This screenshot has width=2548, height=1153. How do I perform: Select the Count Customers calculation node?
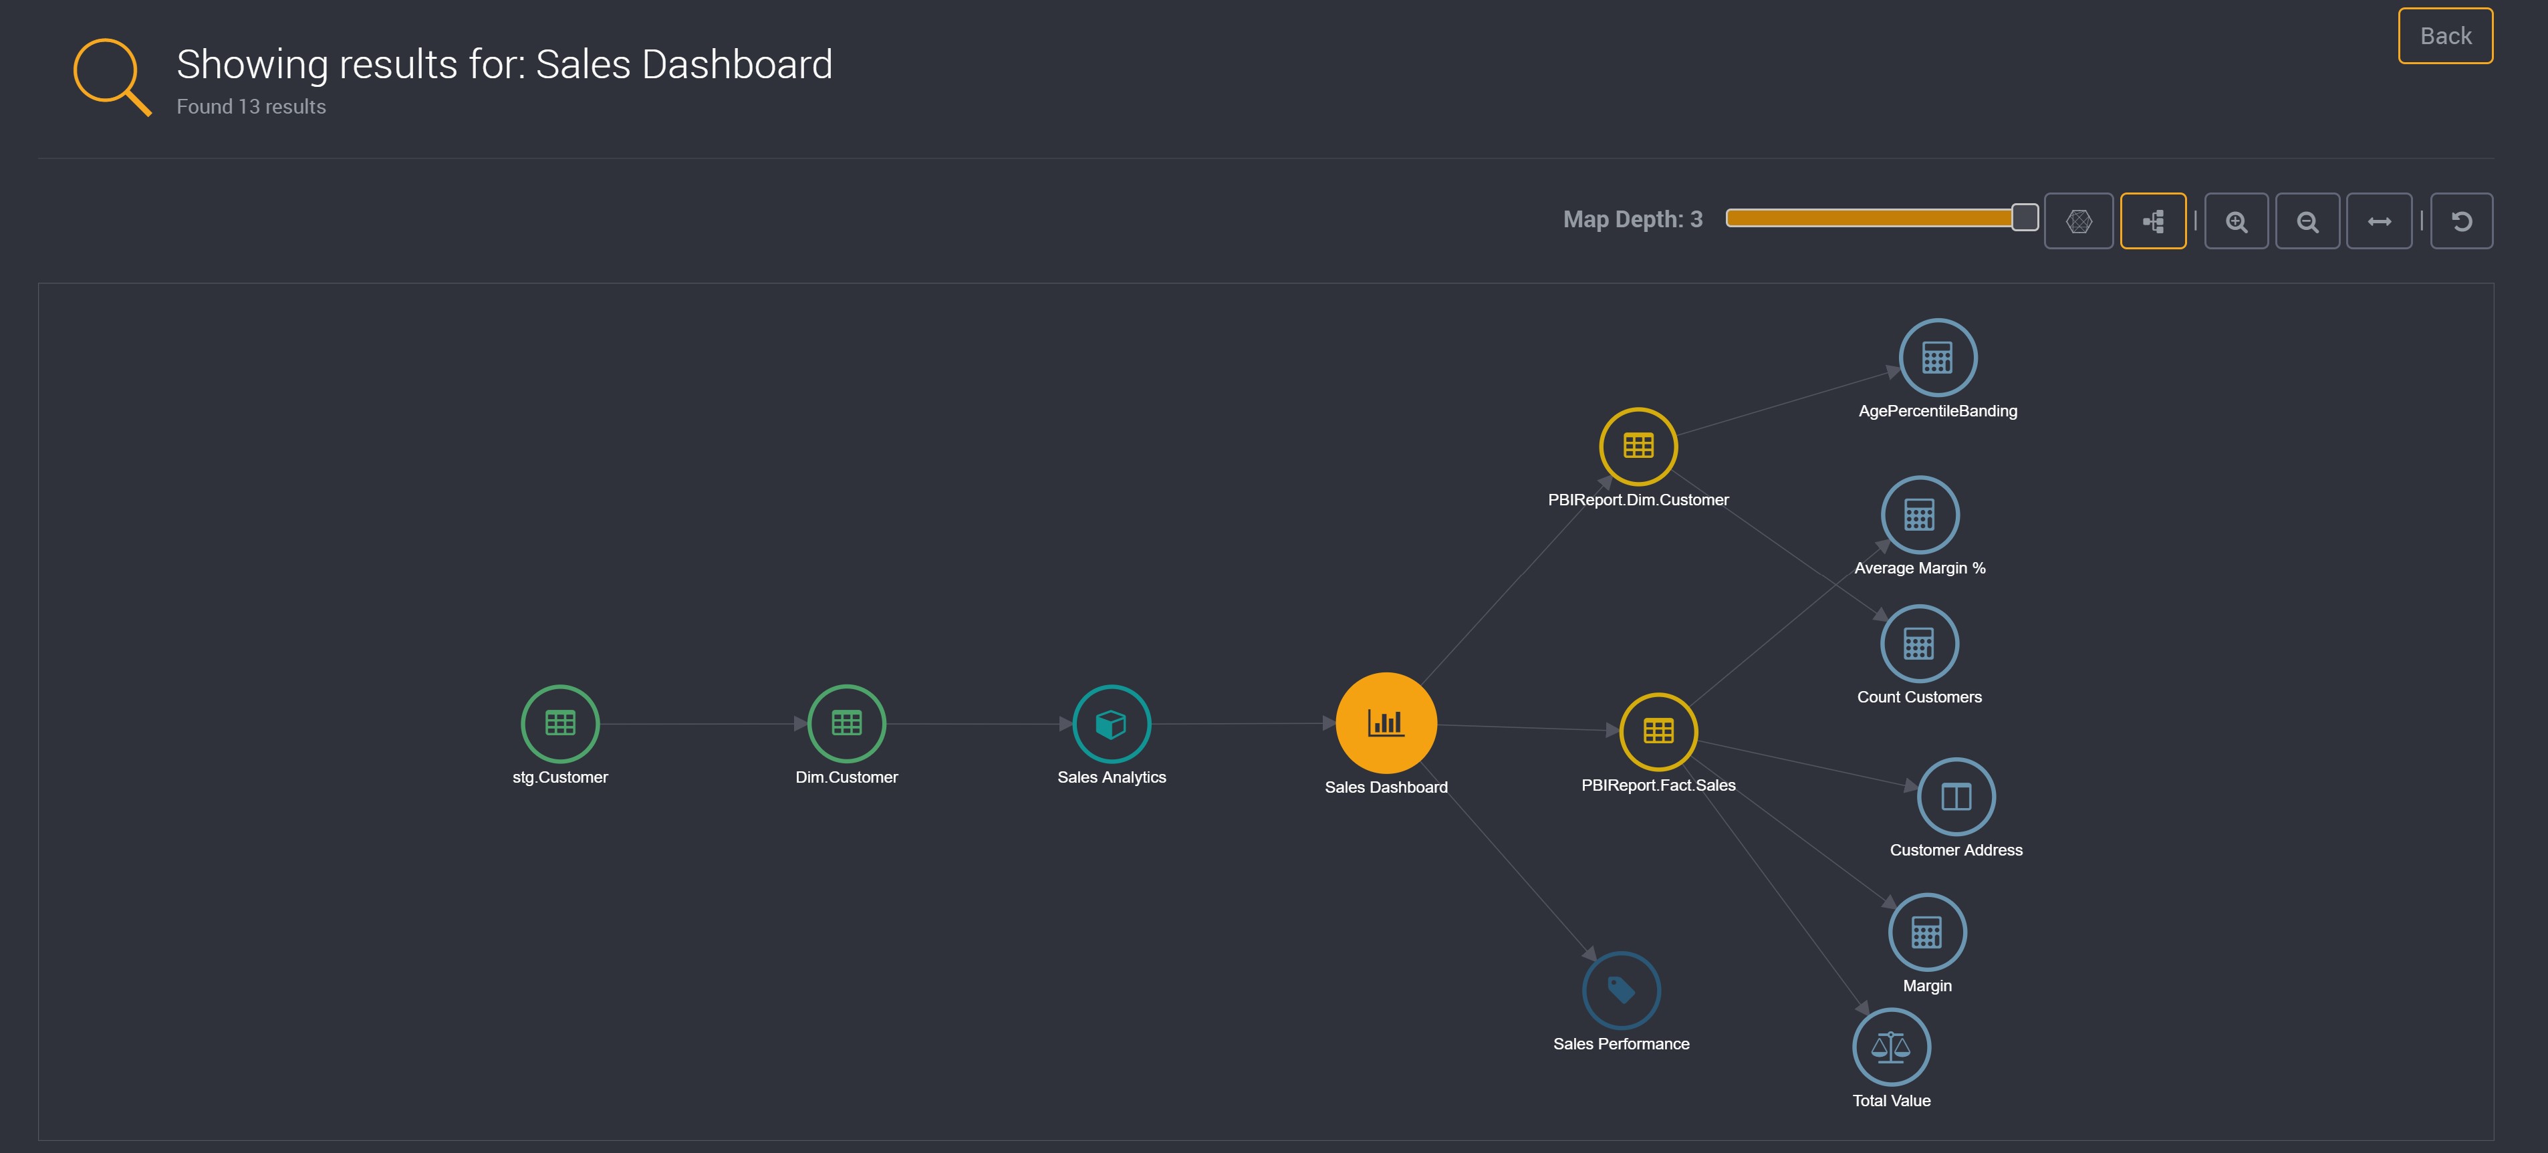[x=1920, y=644]
